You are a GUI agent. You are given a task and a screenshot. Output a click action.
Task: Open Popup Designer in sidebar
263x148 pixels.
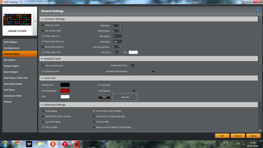(x=20, y=66)
